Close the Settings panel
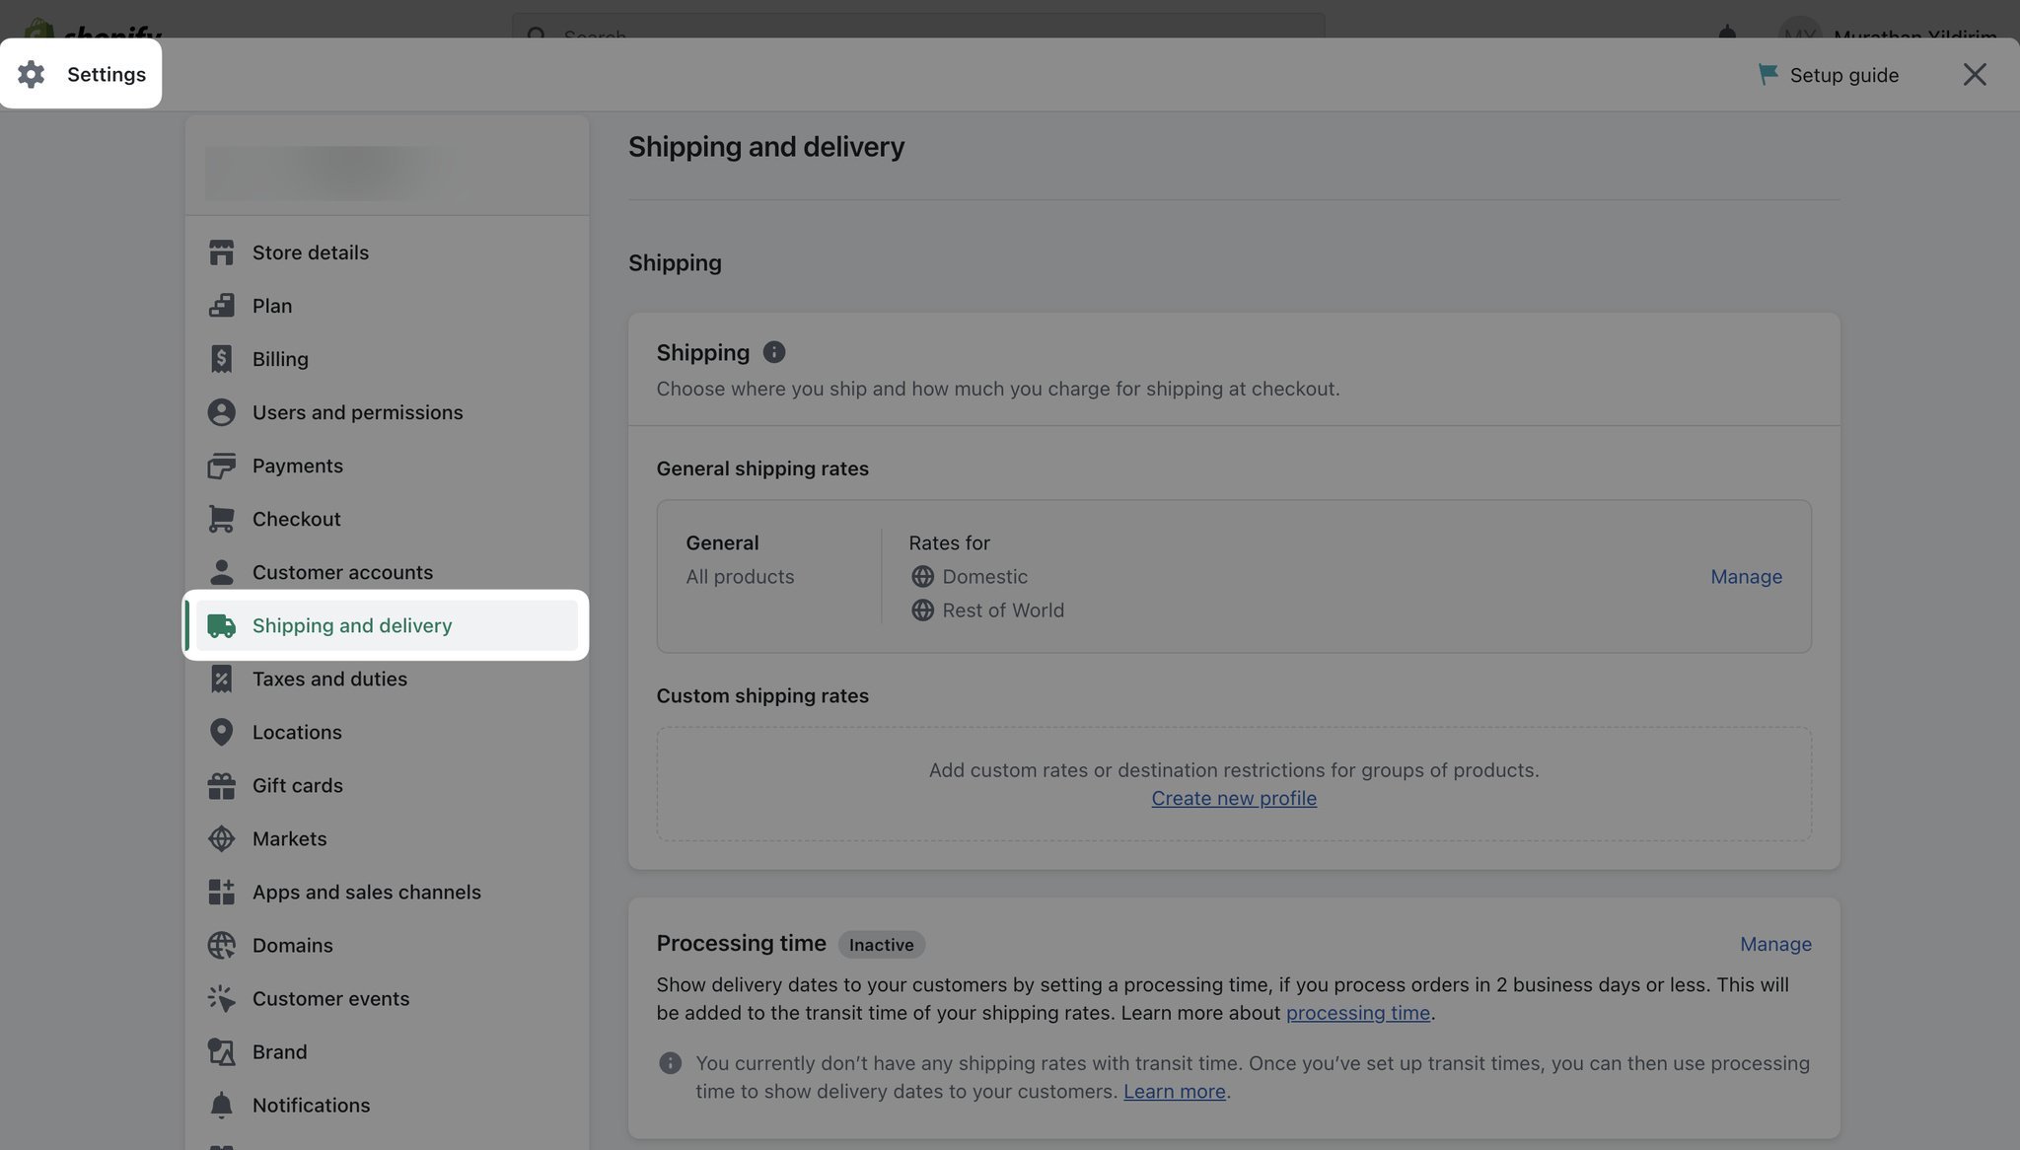 [1975, 74]
